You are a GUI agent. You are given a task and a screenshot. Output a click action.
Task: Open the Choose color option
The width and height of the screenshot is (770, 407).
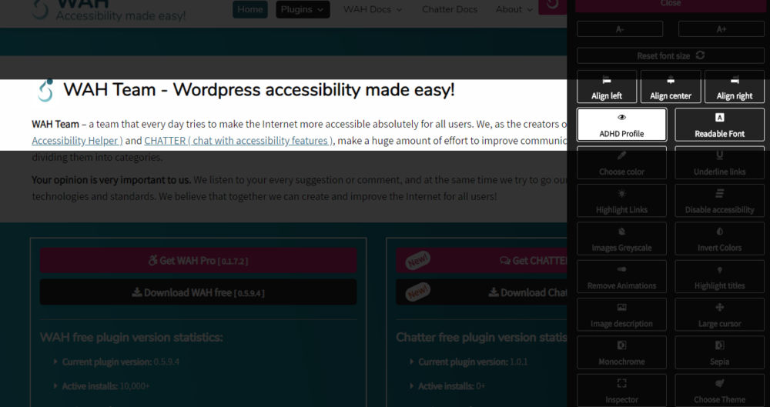click(621, 163)
